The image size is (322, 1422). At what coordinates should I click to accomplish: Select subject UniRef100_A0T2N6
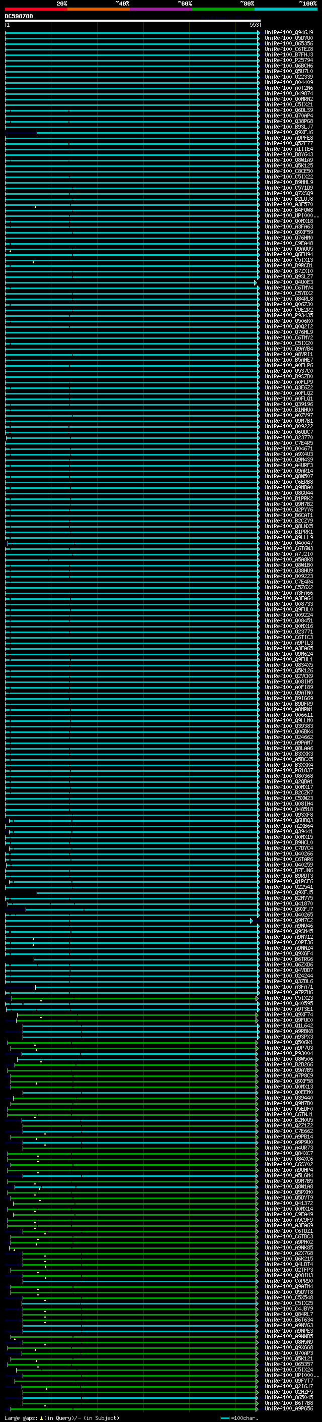tap(289, 88)
